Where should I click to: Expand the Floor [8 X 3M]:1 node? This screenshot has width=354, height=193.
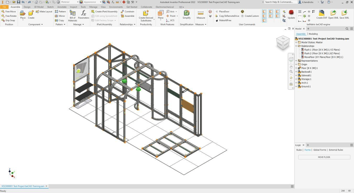tap(296, 68)
